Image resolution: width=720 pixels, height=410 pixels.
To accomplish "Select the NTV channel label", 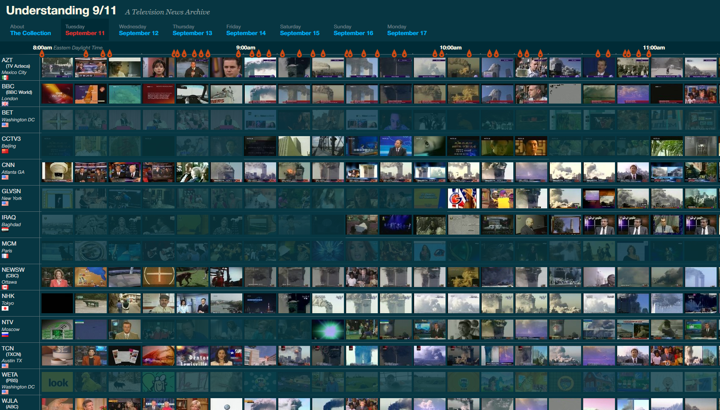I will [x=7, y=322].
